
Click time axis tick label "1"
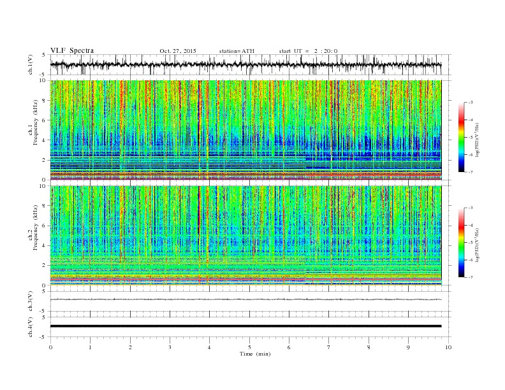point(91,347)
